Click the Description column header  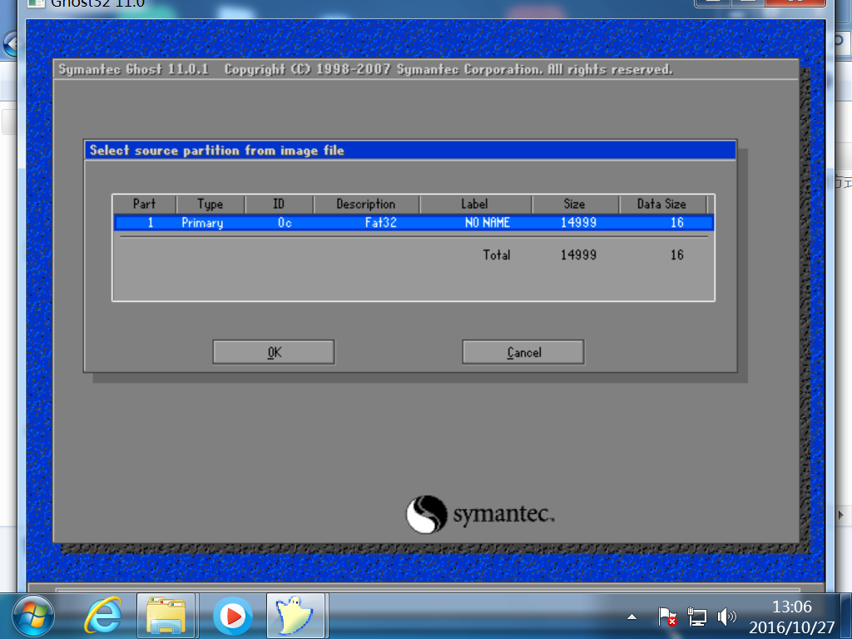coord(366,204)
